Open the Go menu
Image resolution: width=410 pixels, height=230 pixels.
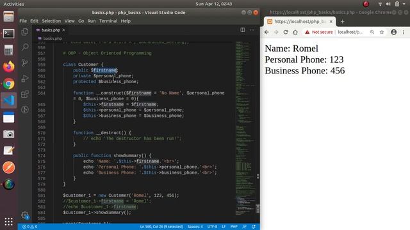81,21
